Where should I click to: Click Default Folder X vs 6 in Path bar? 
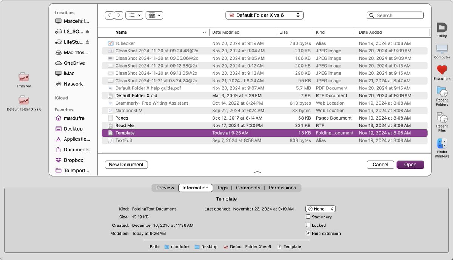pos(247,246)
